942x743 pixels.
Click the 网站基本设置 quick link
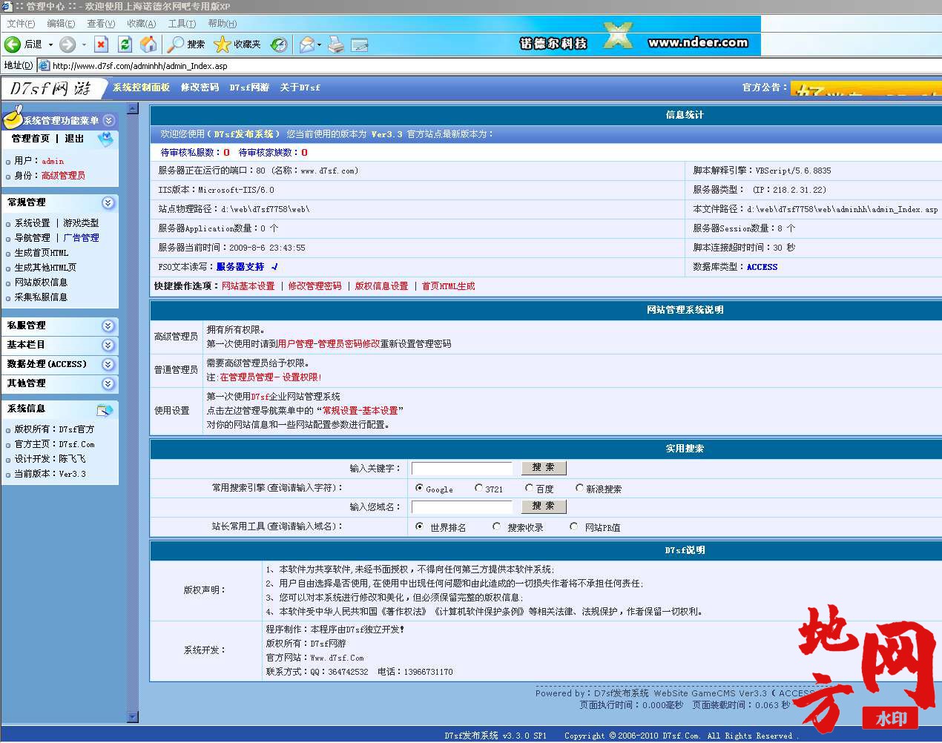(x=248, y=285)
